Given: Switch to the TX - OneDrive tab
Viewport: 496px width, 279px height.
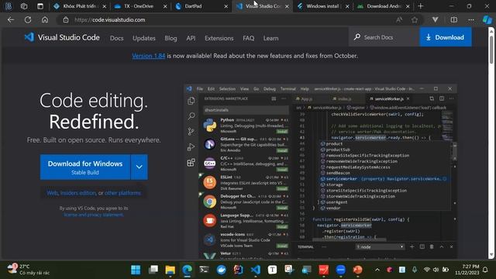Looking at the screenshot, I should point(141,6).
